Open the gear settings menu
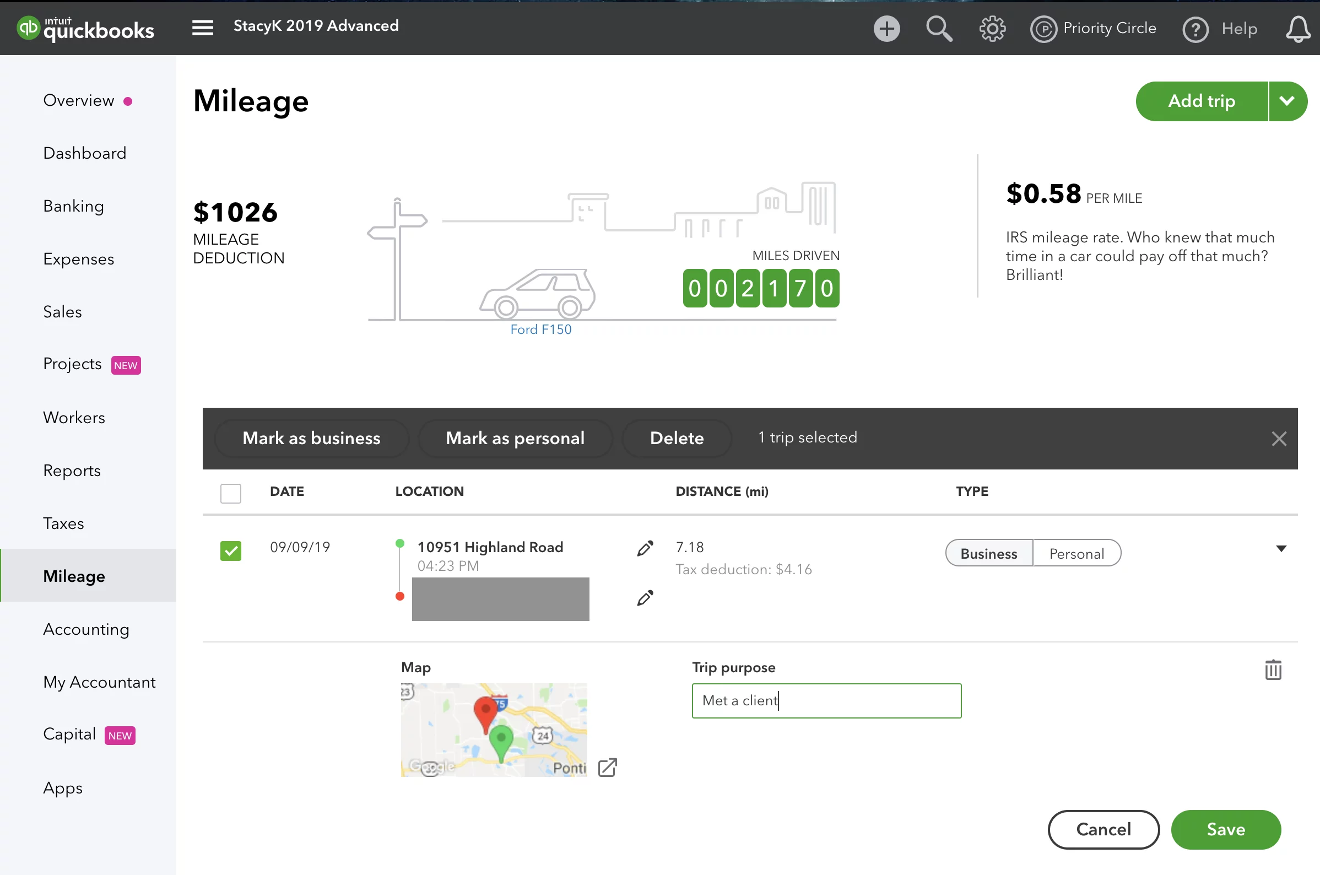 tap(992, 29)
